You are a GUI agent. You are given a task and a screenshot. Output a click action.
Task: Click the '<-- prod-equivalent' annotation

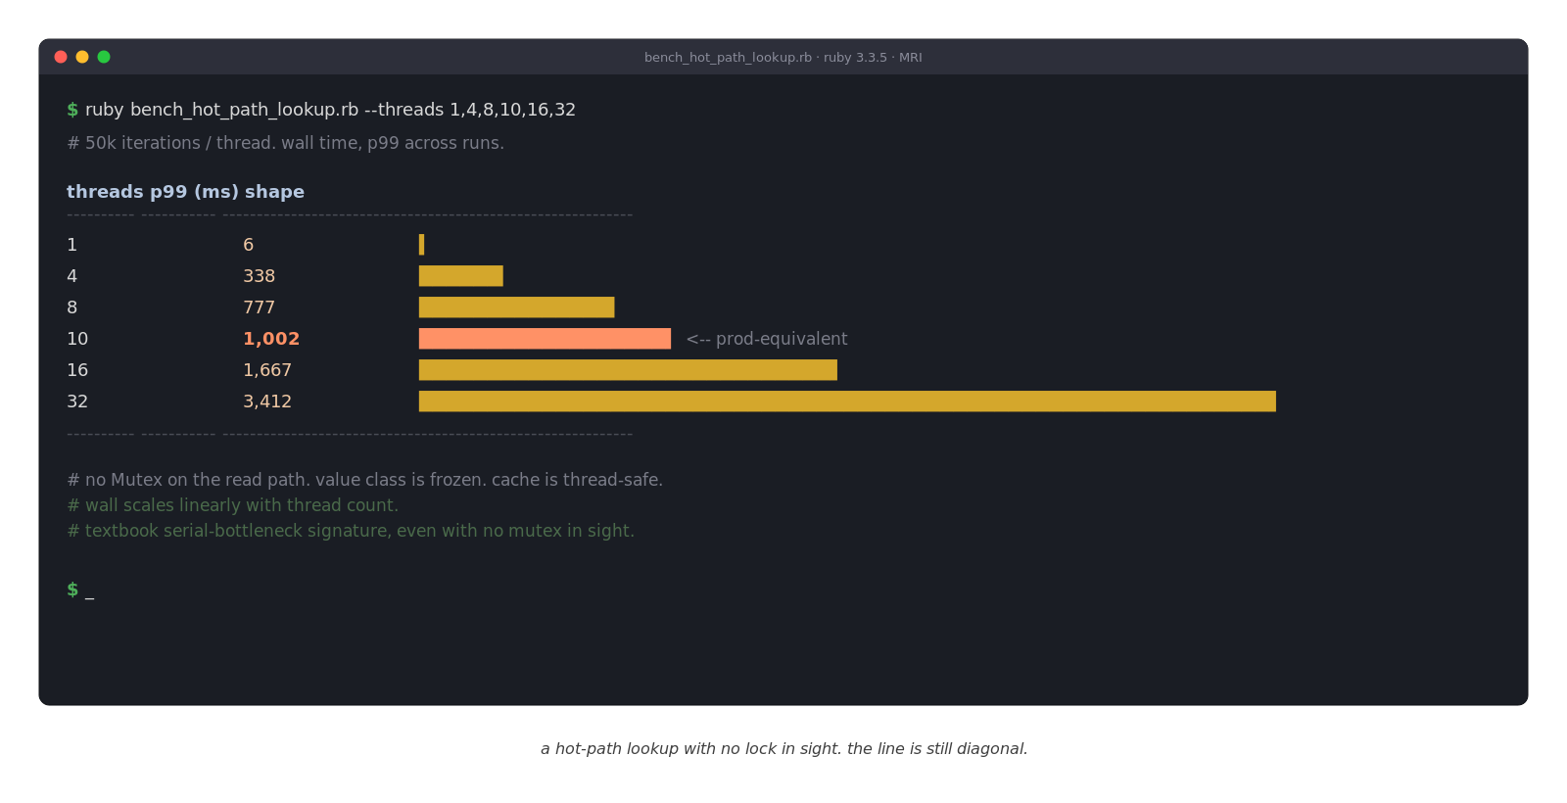pyautogui.click(x=767, y=339)
